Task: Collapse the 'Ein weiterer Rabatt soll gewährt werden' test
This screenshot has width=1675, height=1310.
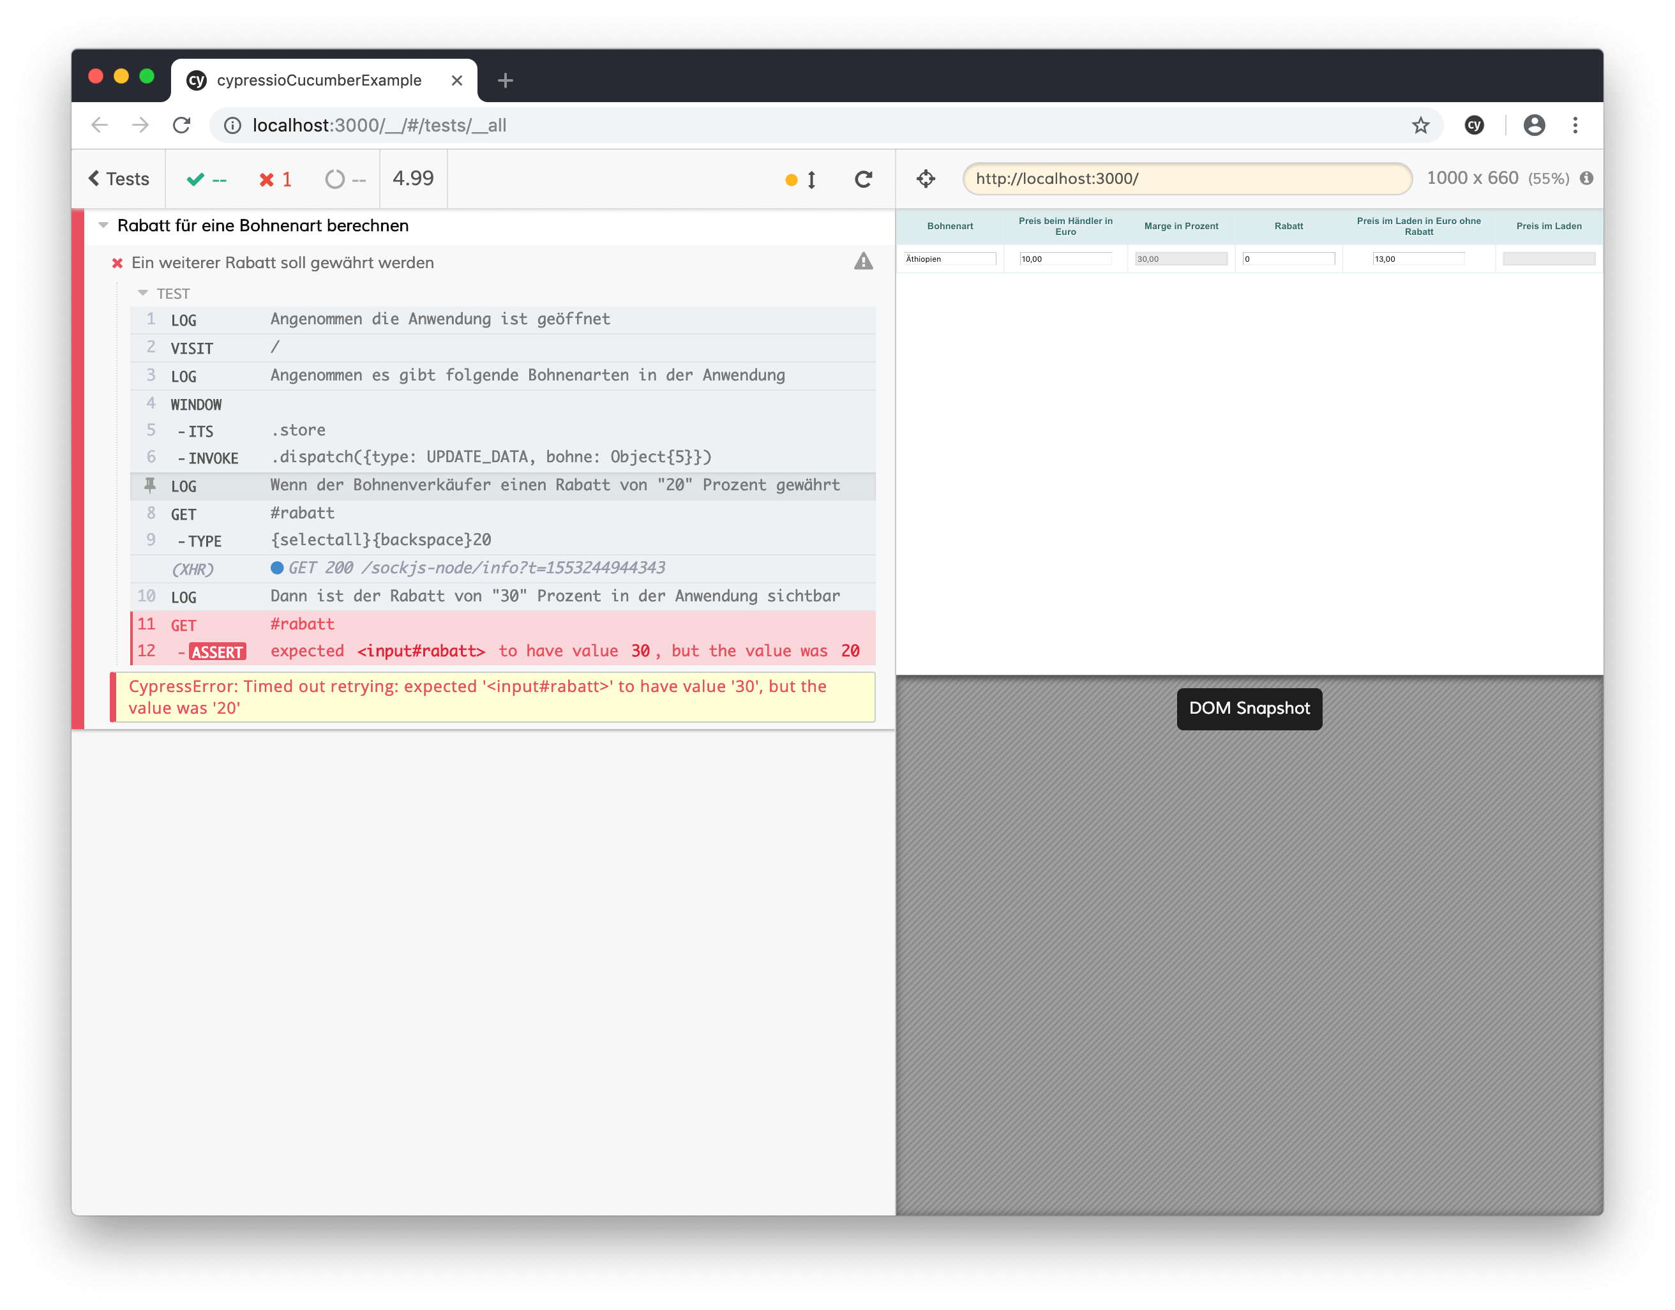Action: point(282,262)
